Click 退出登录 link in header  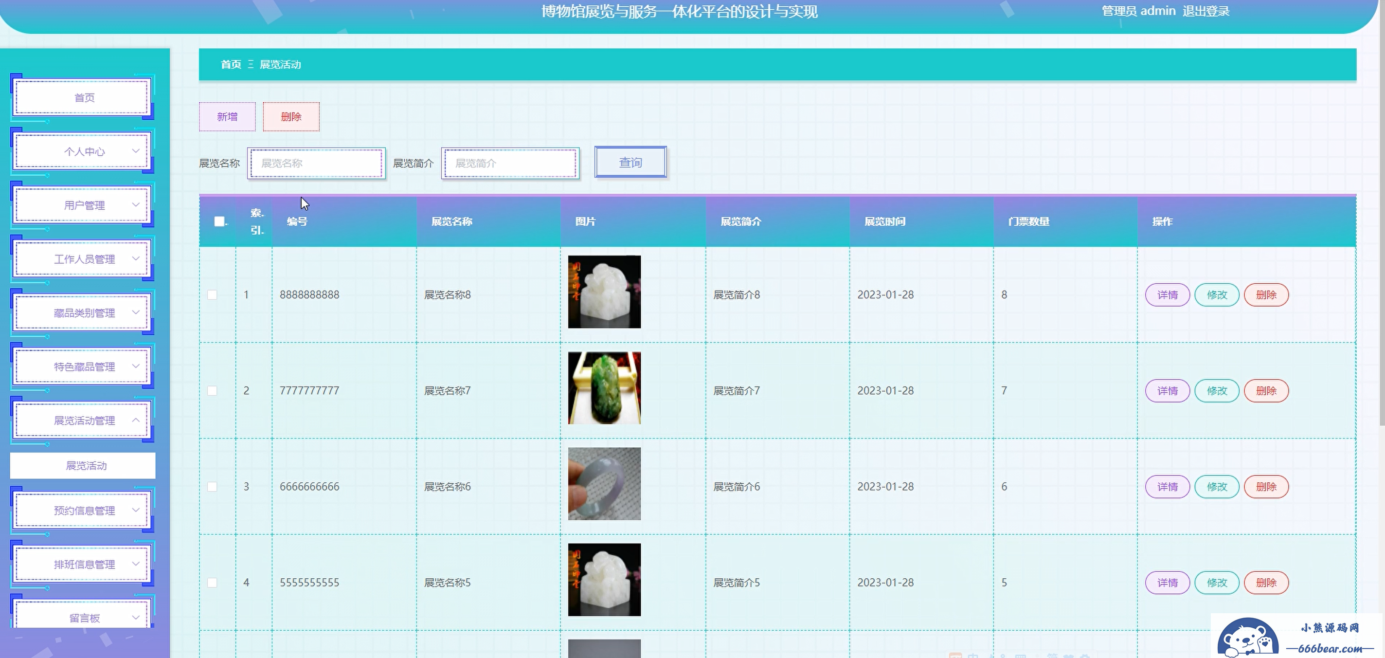tap(1206, 11)
